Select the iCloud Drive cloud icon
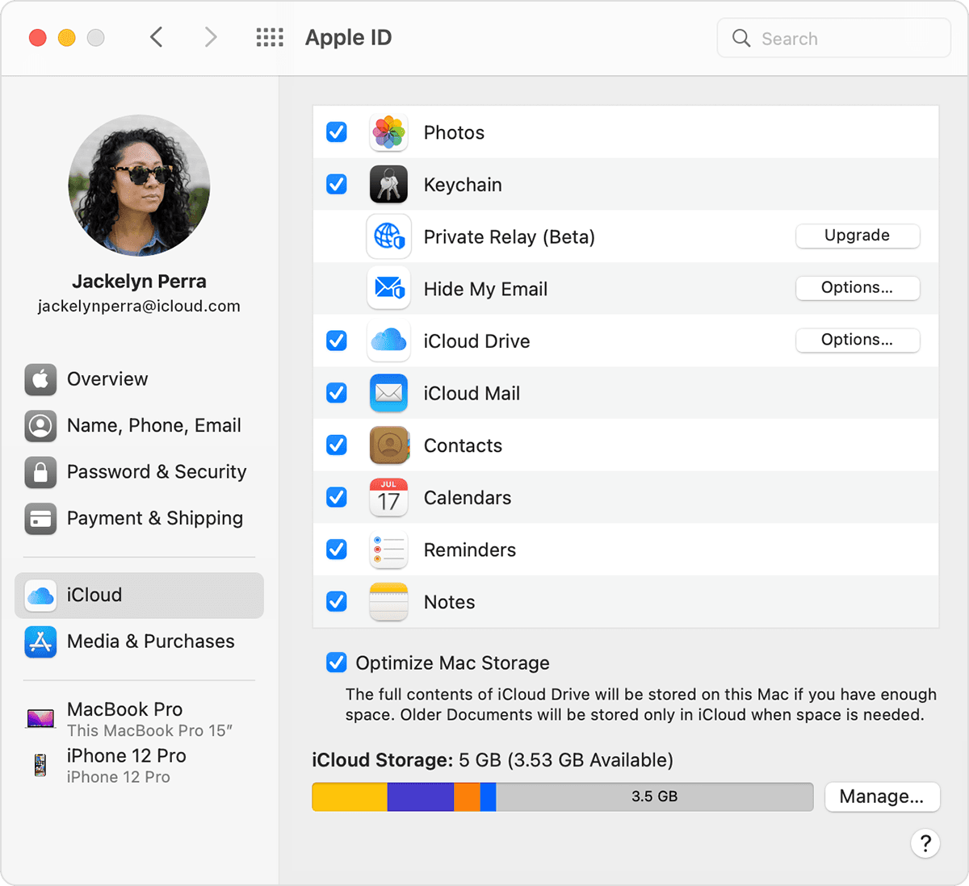Screen dimensions: 969x886 point(388,341)
